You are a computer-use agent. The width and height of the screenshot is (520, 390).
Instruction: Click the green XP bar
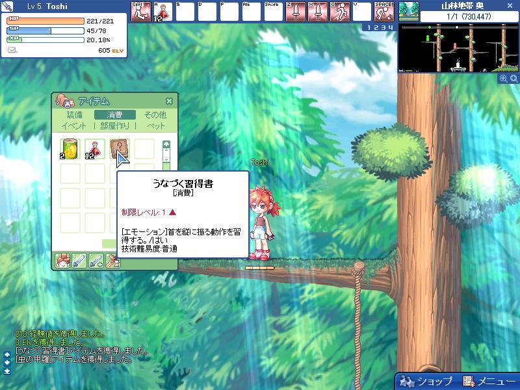45,40
